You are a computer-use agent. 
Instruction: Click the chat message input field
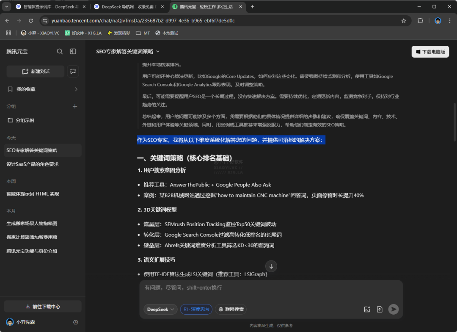(x=271, y=291)
